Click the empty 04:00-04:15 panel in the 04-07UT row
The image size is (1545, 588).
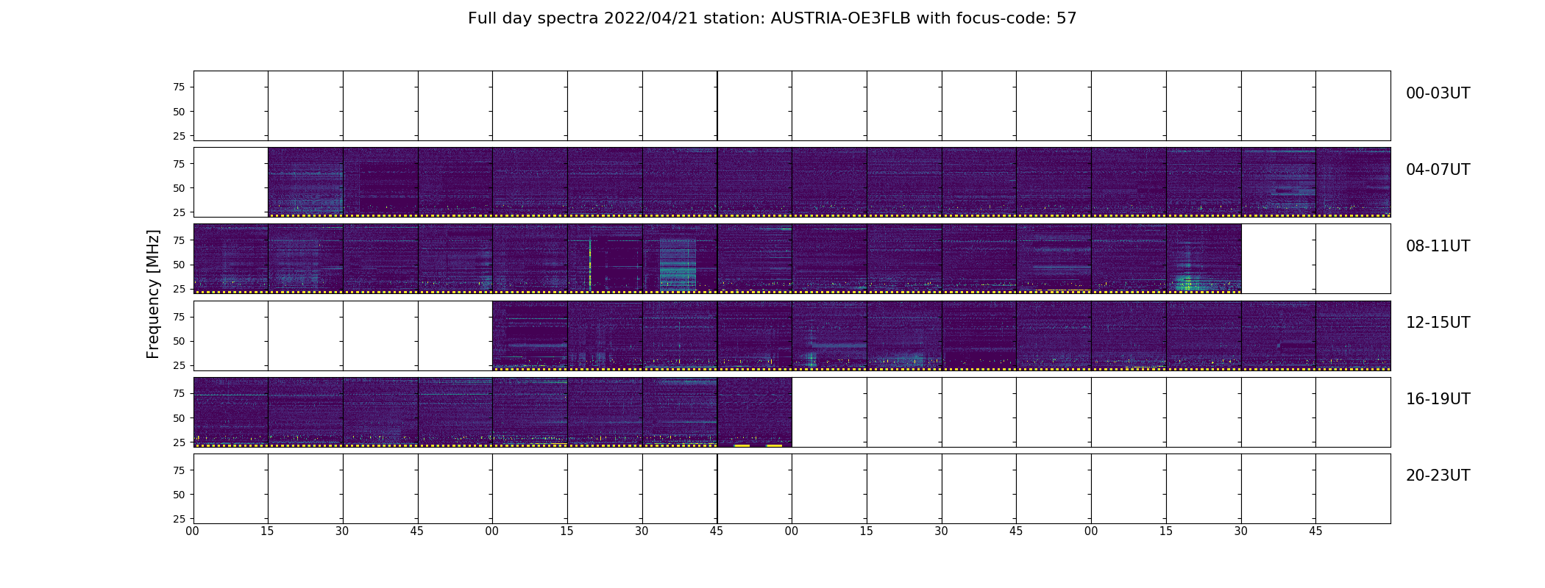pos(231,182)
